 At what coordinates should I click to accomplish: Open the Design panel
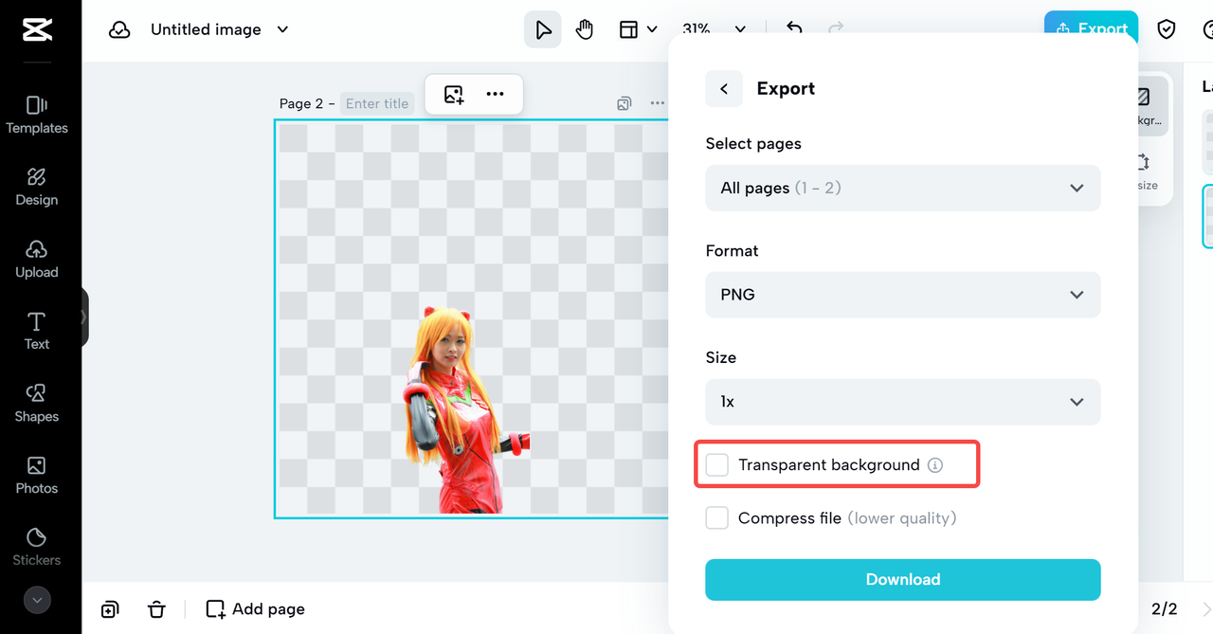tap(37, 187)
